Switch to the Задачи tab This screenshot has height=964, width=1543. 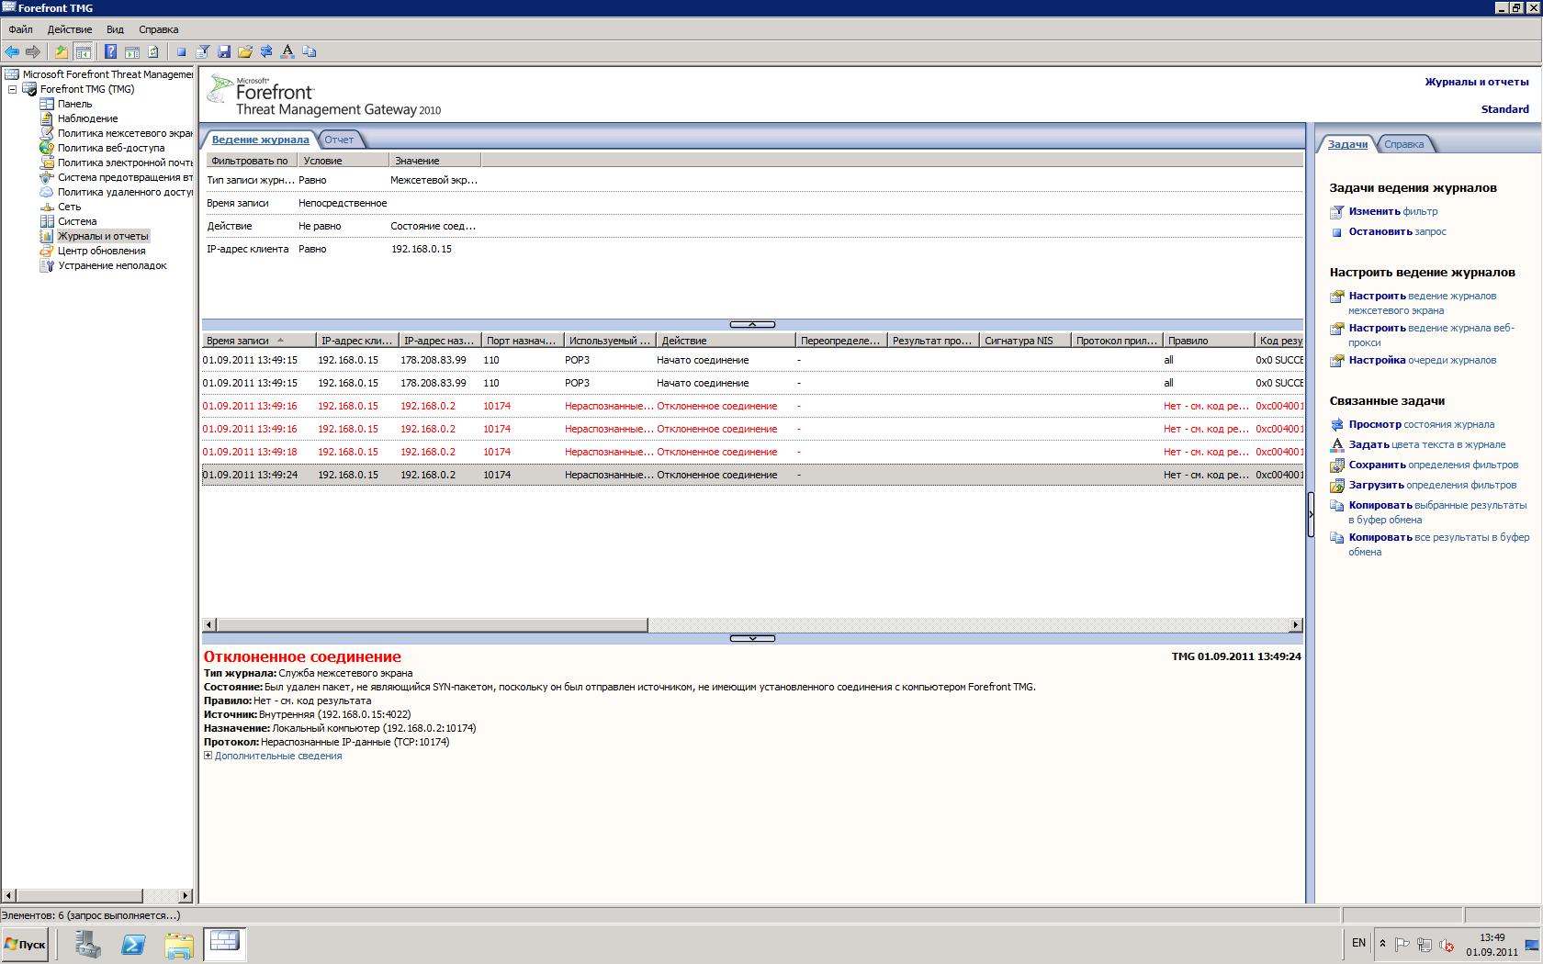[1347, 144]
